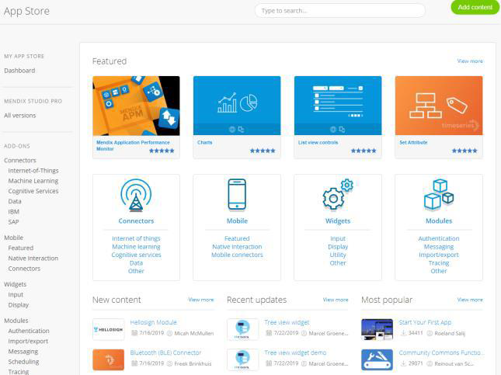Open Display link in Widgets card
This screenshot has width=501, height=375.
pos(338,247)
